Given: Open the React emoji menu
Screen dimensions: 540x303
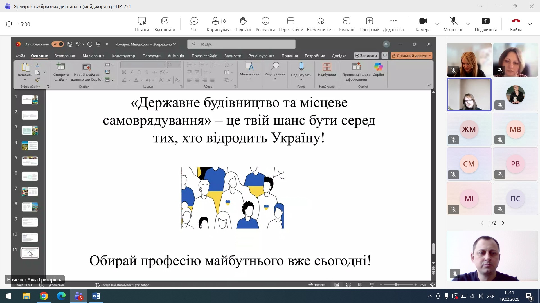Looking at the screenshot, I should coord(265,24).
